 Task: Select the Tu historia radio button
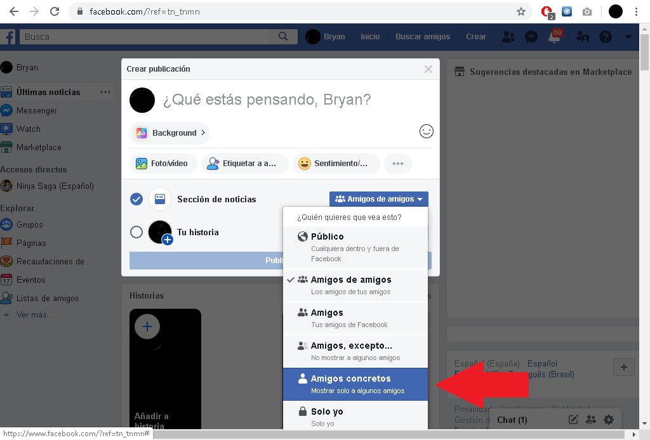pos(136,232)
